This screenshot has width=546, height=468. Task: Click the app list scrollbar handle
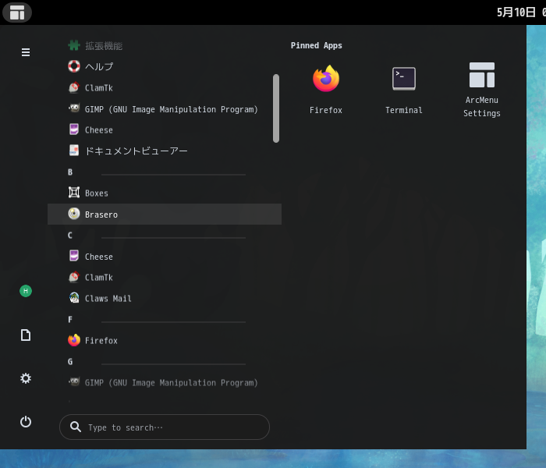click(276, 108)
